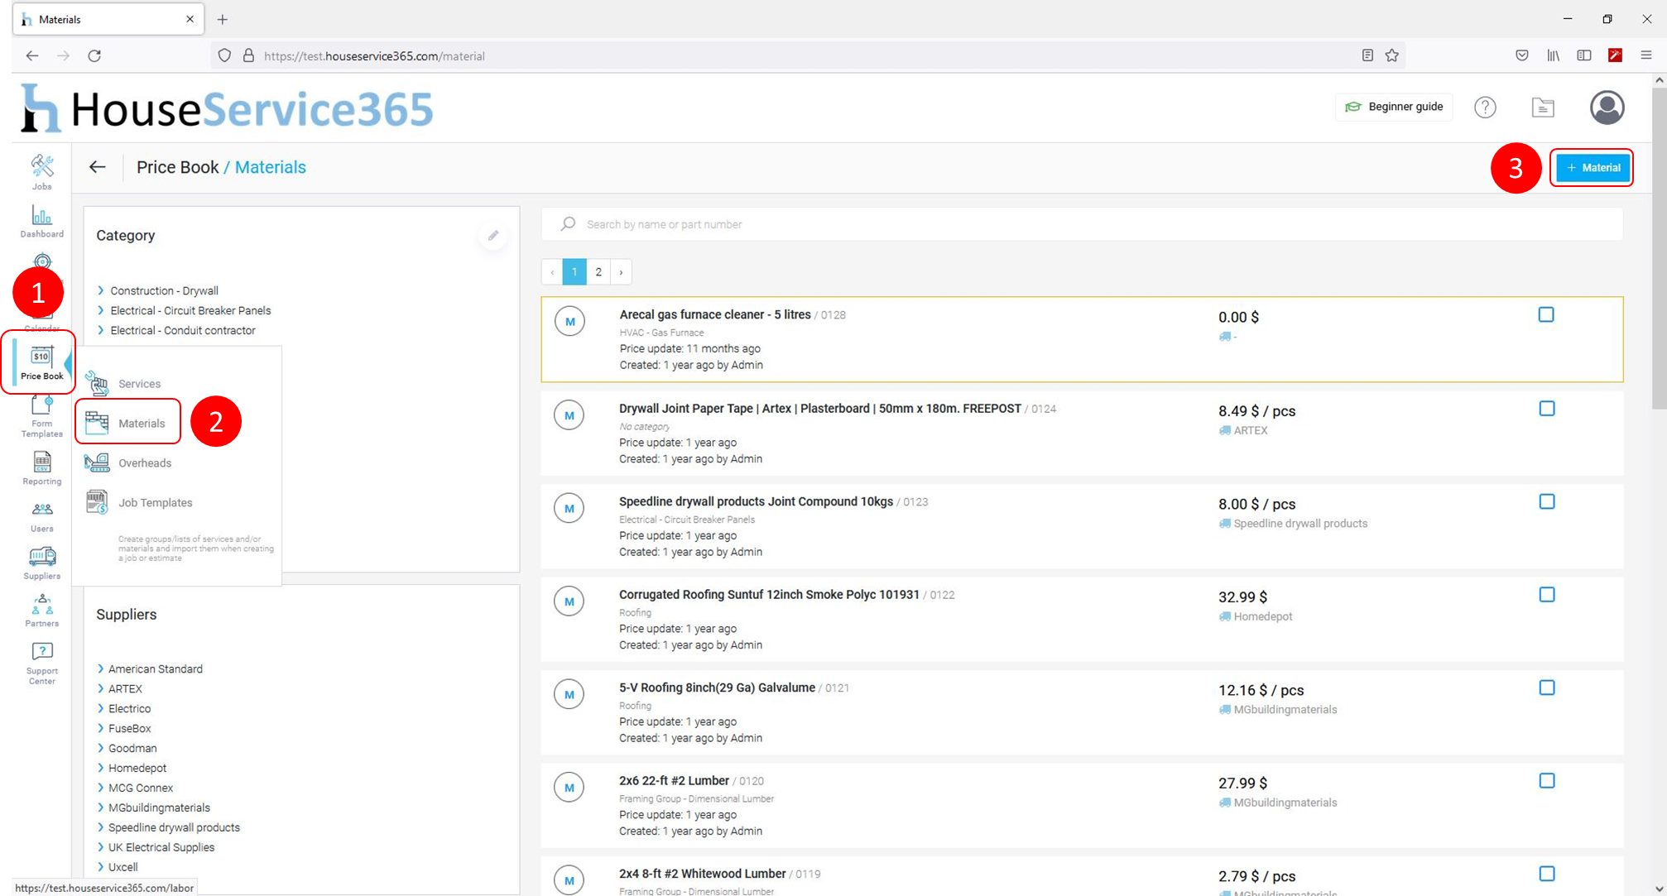The width and height of the screenshot is (1667, 896).
Task: Toggle browser reader view icon
Action: pyautogui.click(x=1367, y=55)
